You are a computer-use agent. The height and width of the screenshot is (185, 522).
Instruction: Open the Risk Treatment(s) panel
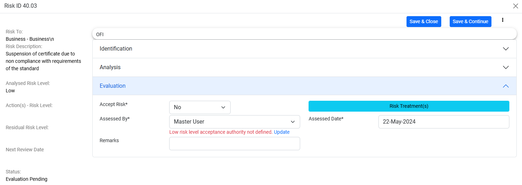(409, 106)
